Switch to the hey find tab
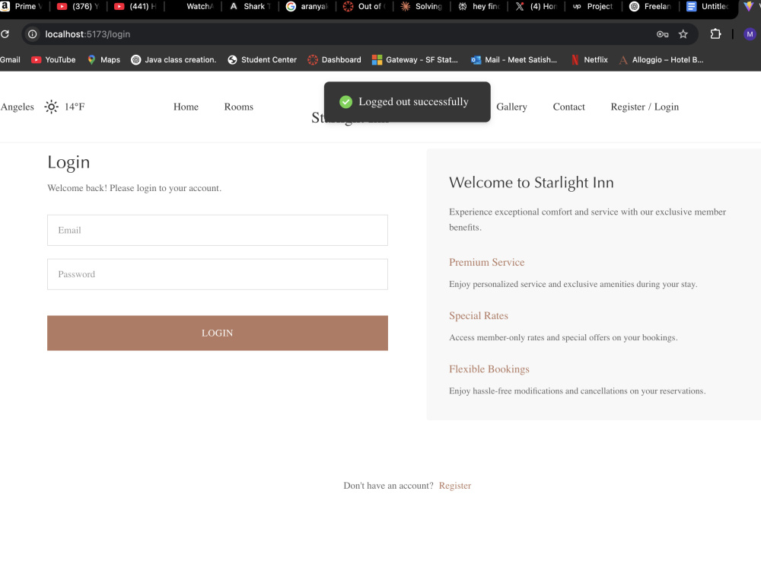Screen dimensions: 761x571 pyautogui.click(x=479, y=6)
